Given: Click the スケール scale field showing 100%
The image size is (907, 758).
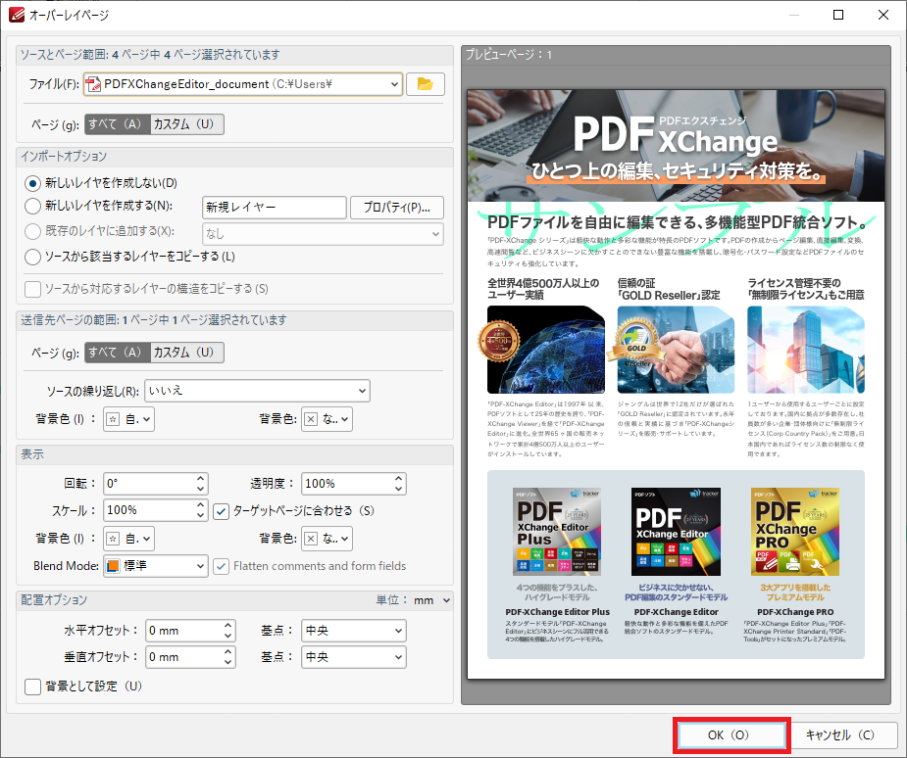Looking at the screenshot, I should [x=150, y=511].
